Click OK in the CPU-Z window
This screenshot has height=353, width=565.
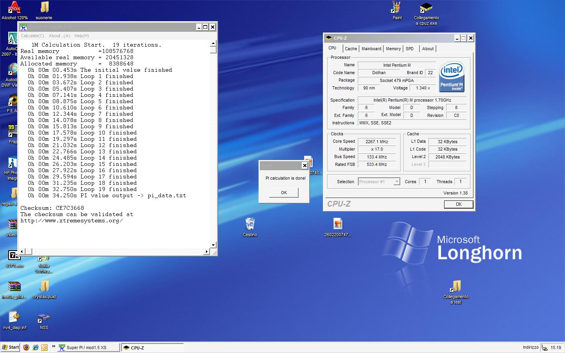(459, 204)
